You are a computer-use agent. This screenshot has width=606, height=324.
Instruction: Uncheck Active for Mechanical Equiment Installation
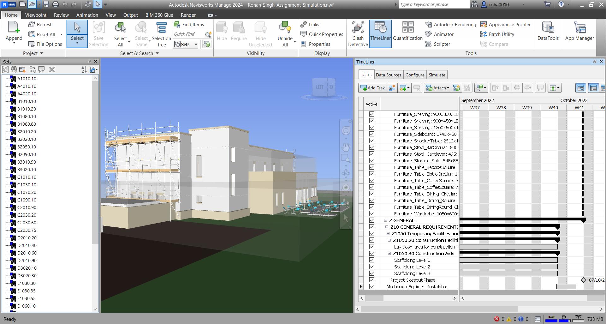click(x=372, y=287)
